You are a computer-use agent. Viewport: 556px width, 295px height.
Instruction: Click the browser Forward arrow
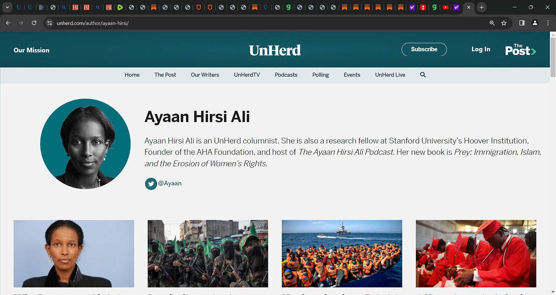(x=21, y=23)
